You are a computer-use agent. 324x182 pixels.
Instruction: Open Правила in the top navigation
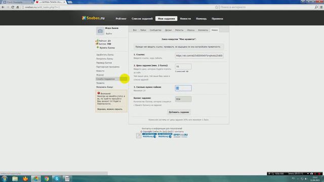(x=217, y=19)
